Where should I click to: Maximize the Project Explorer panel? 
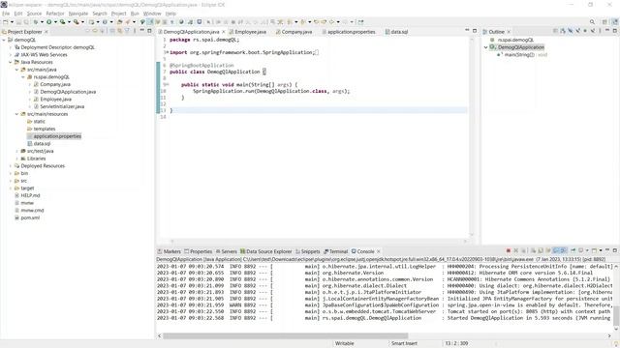(x=149, y=31)
